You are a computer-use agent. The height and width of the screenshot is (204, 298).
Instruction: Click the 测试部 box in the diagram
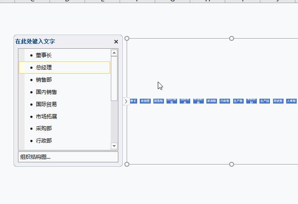[x=278, y=101]
